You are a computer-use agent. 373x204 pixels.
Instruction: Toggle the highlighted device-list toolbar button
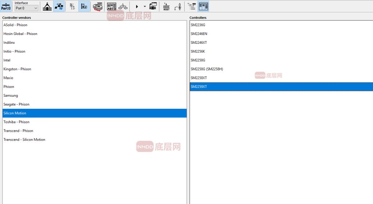(84, 6)
